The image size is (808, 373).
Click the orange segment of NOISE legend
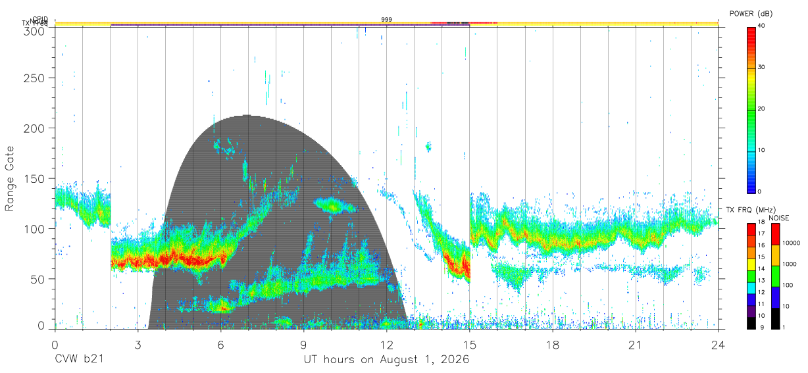(774, 255)
